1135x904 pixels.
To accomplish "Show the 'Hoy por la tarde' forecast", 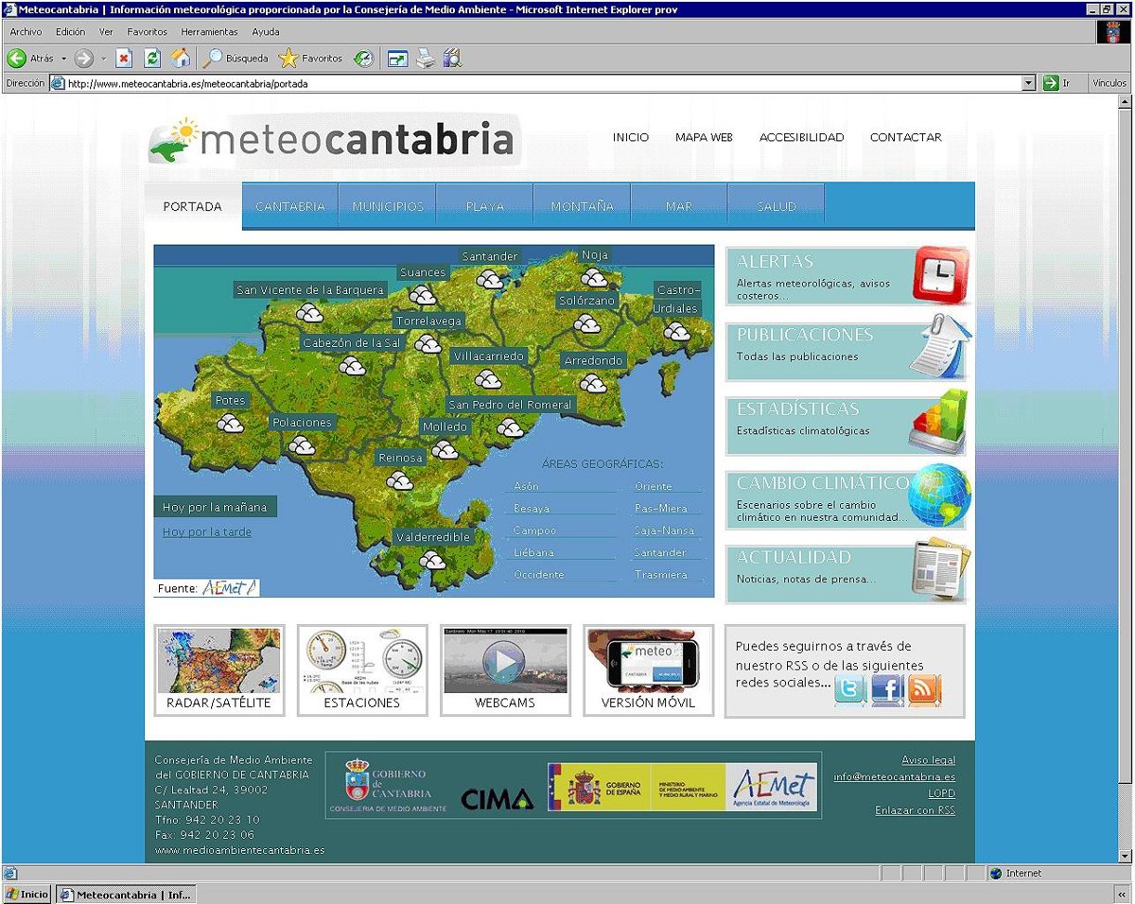I will coord(207,532).
